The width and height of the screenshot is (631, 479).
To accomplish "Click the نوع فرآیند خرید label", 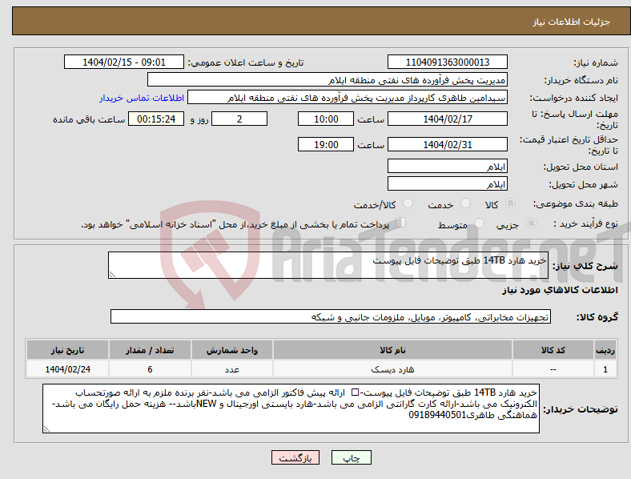I will (585, 223).
